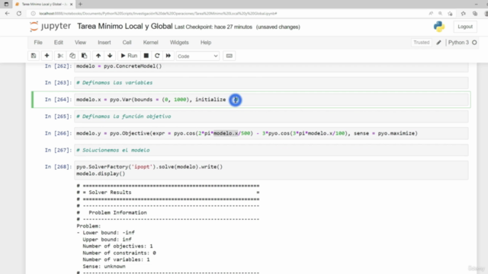The width and height of the screenshot is (488, 274).
Task: Restart kernel and rerun all cells
Action: pyautogui.click(x=169, y=56)
